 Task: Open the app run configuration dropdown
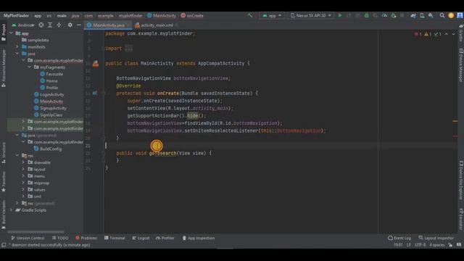click(272, 15)
